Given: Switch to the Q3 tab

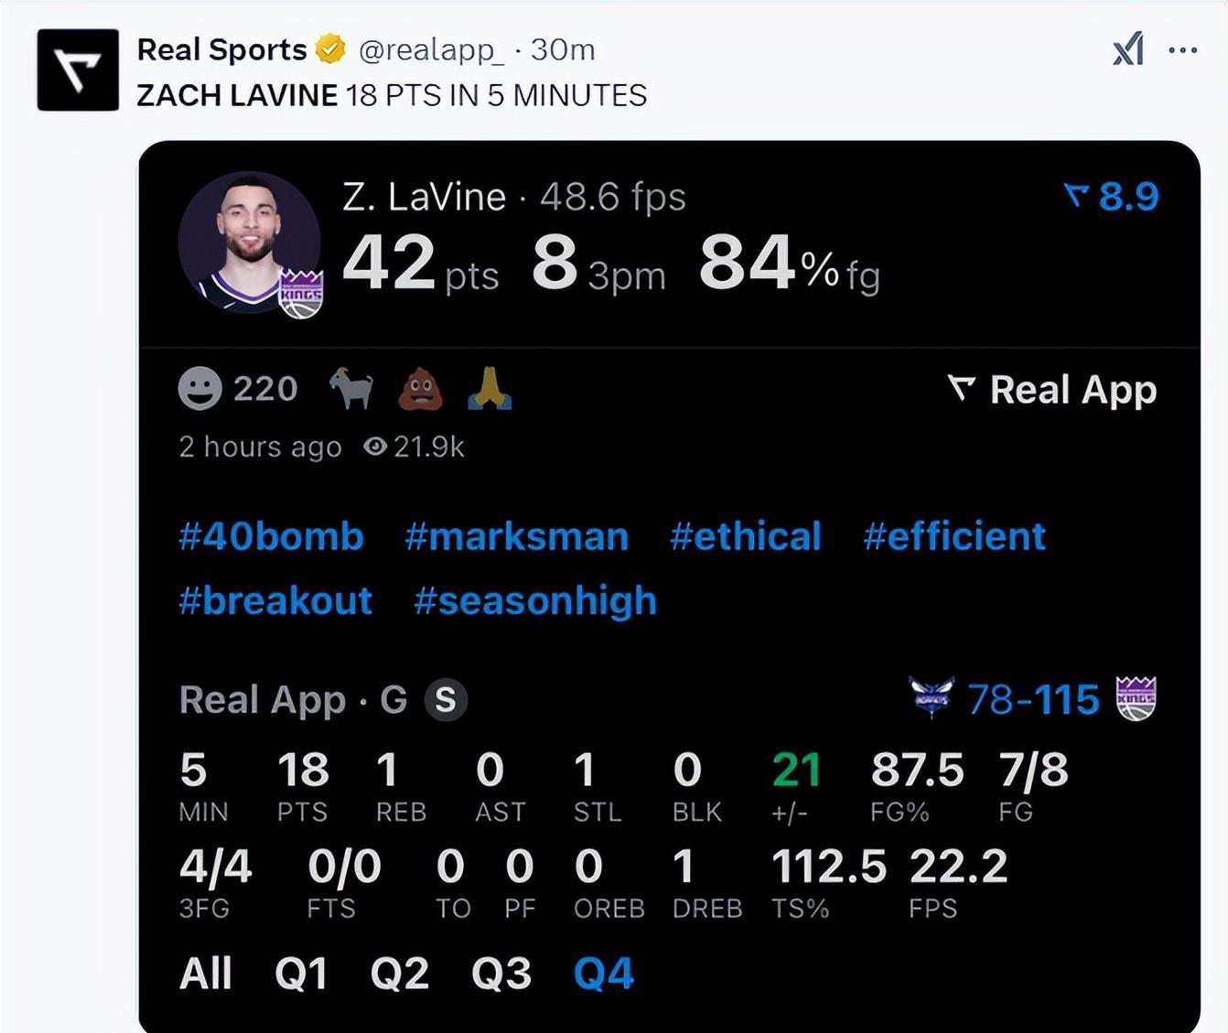Looking at the screenshot, I should click(x=501, y=974).
